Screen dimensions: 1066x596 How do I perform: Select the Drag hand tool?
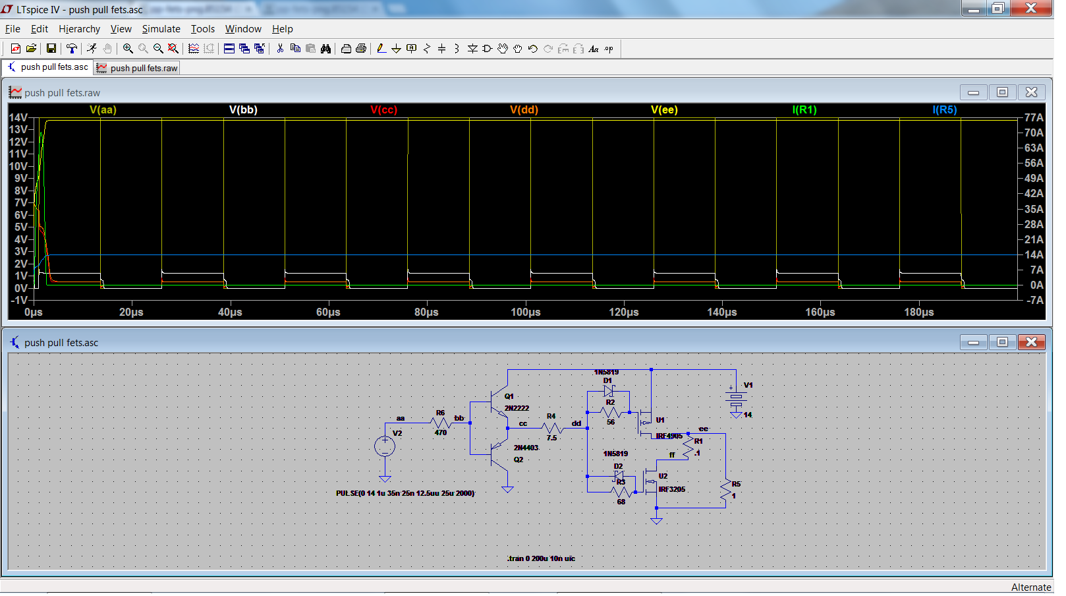click(x=518, y=49)
